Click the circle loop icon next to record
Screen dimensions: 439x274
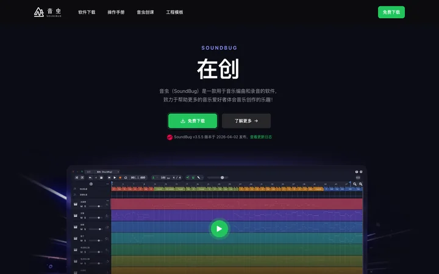126,178
